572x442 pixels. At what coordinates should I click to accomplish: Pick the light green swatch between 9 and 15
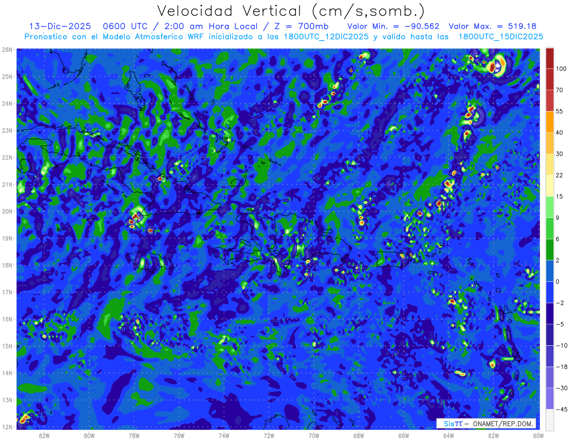pos(550,207)
